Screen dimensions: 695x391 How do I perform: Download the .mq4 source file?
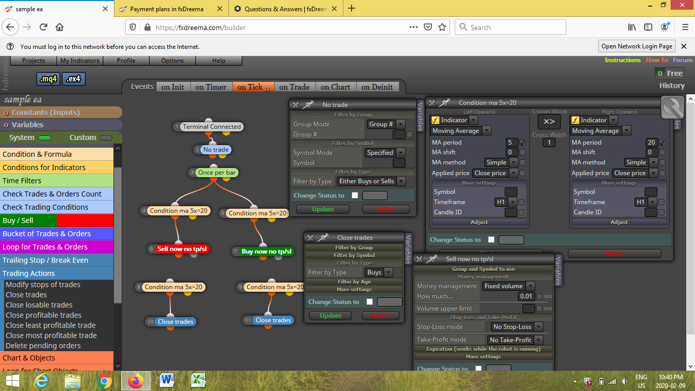(x=48, y=79)
